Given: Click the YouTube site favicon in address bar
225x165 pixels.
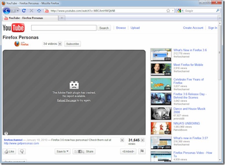Looking at the screenshot, I should [47, 11].
